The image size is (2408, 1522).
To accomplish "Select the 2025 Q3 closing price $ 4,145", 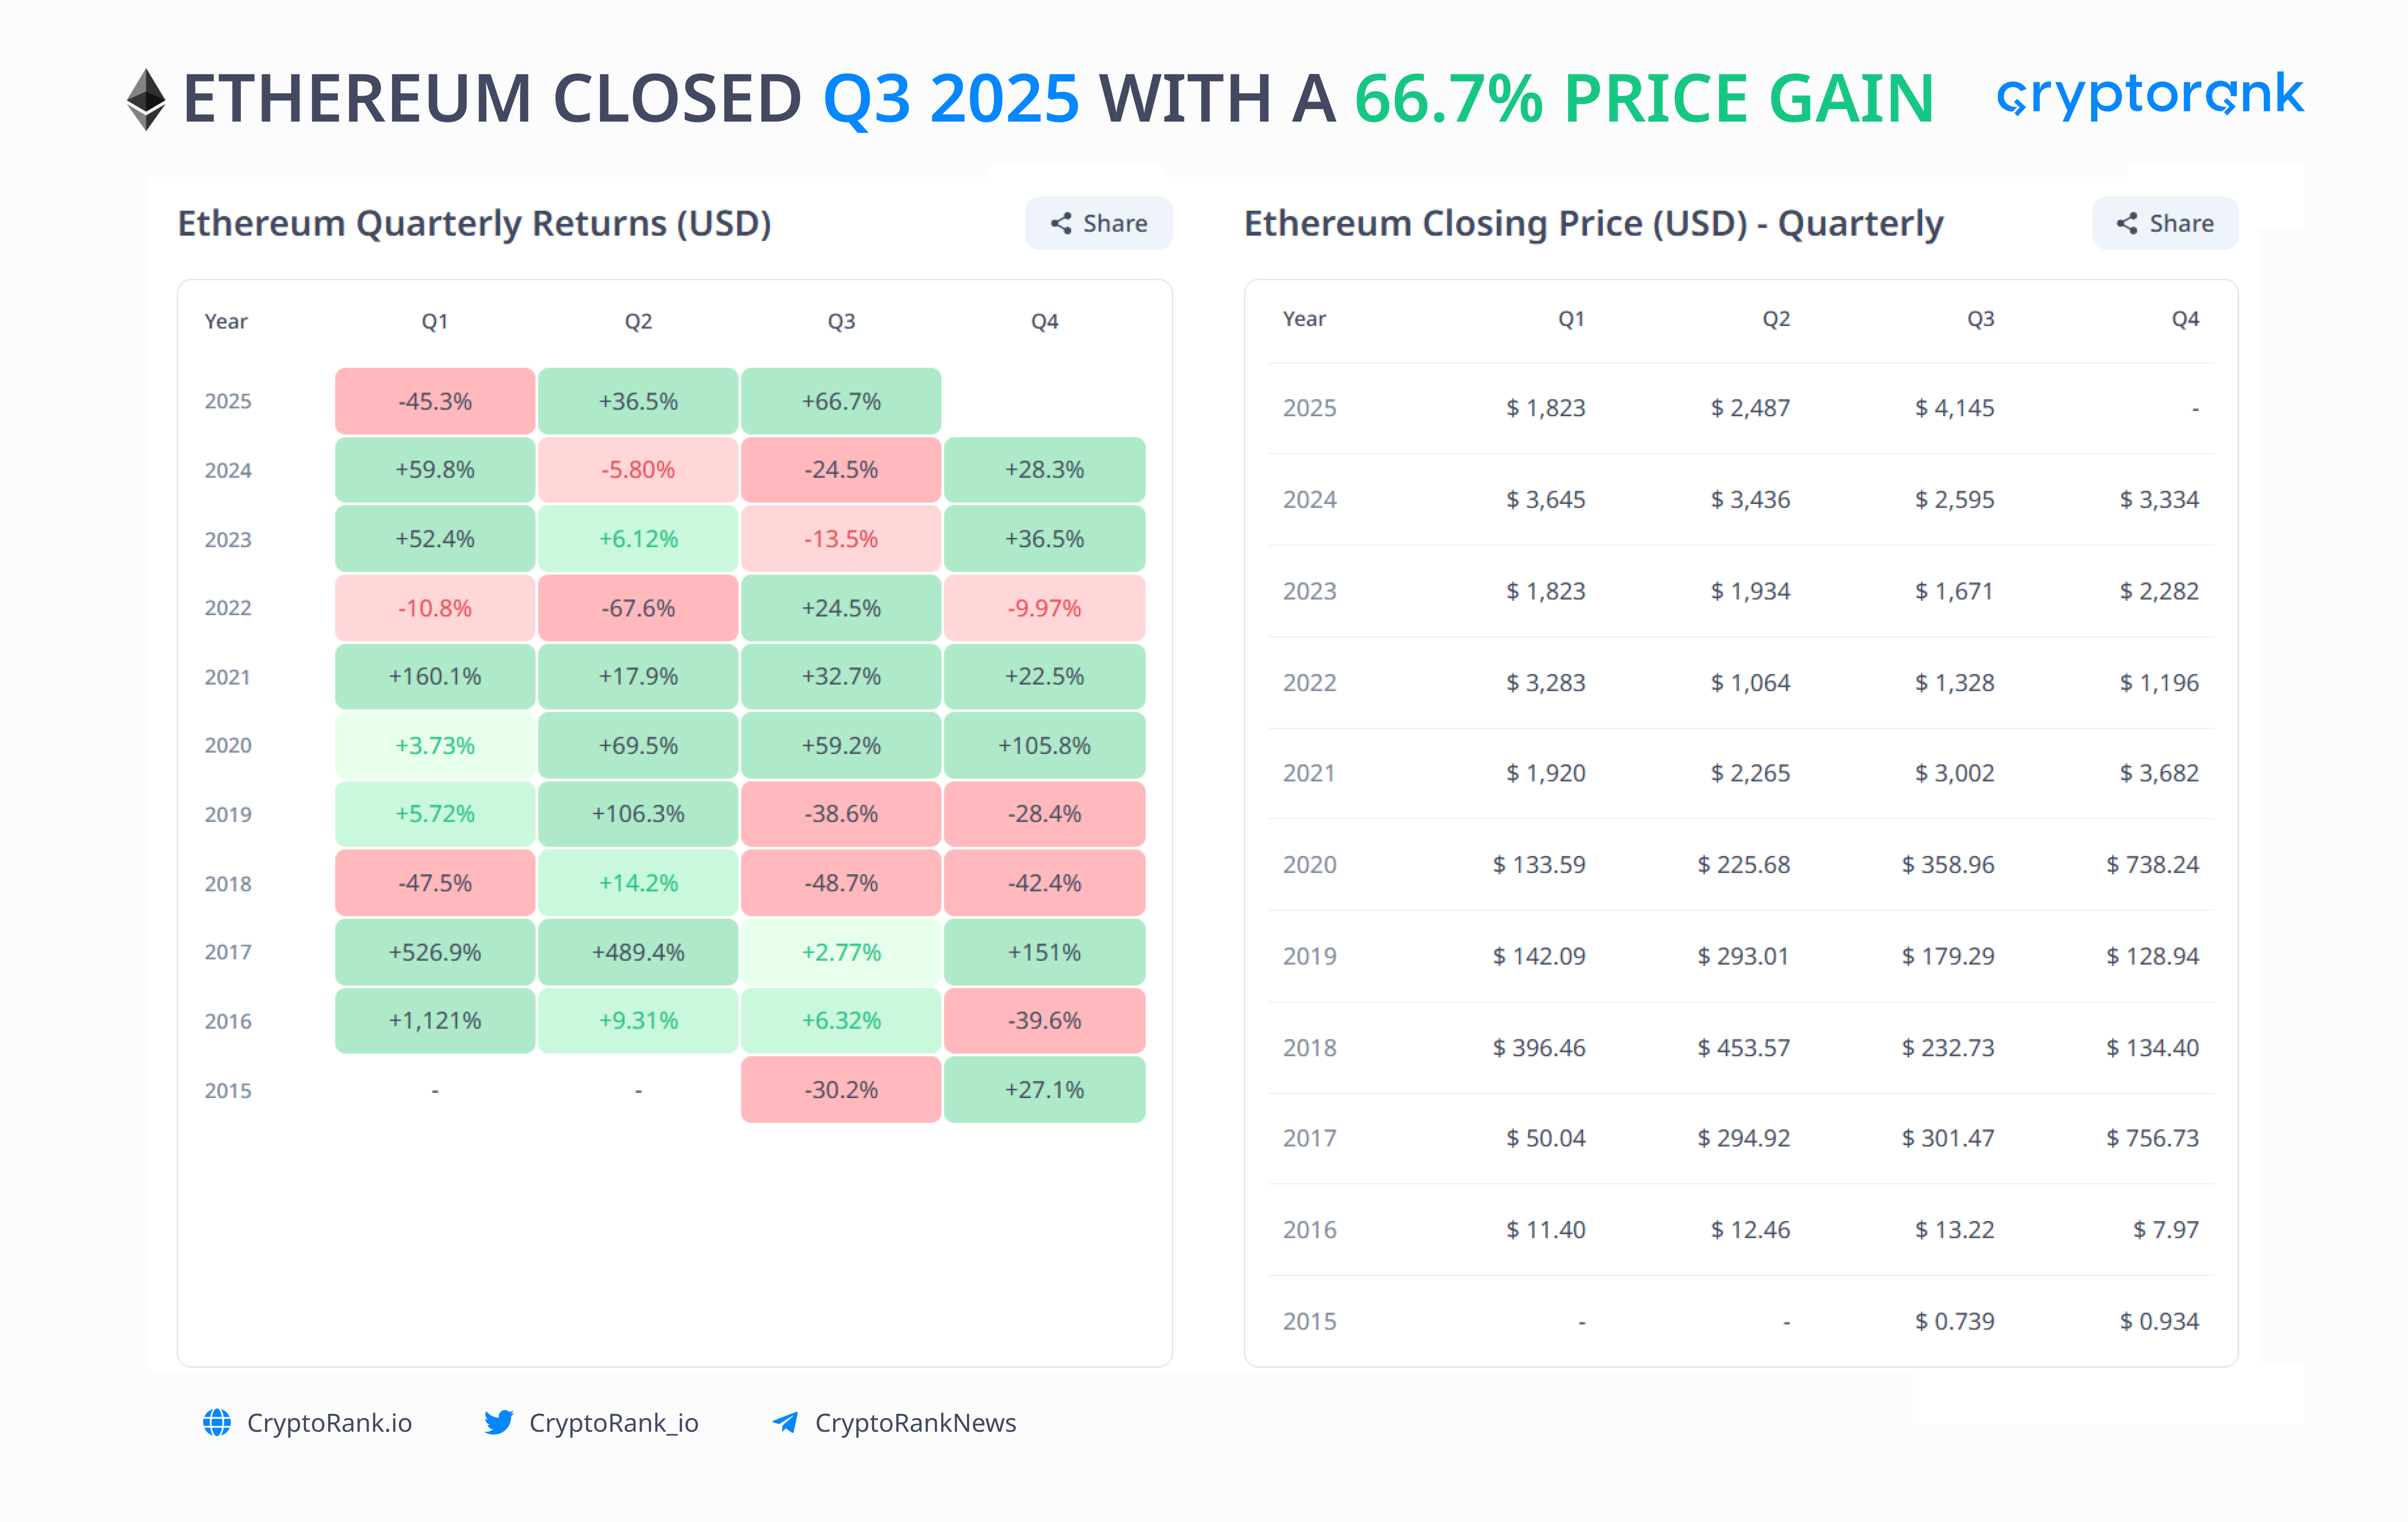I will pyautogui.click(x=1954, y=408).
